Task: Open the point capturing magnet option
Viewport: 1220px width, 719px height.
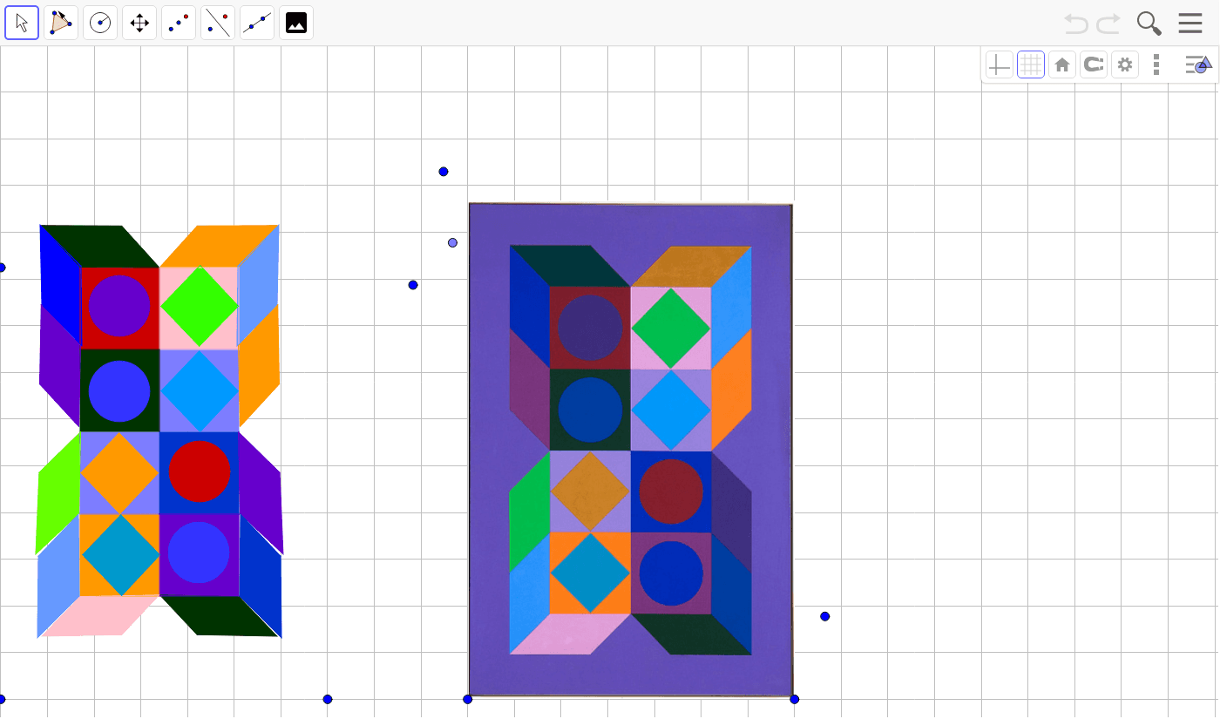Action: coord(1094,64)
